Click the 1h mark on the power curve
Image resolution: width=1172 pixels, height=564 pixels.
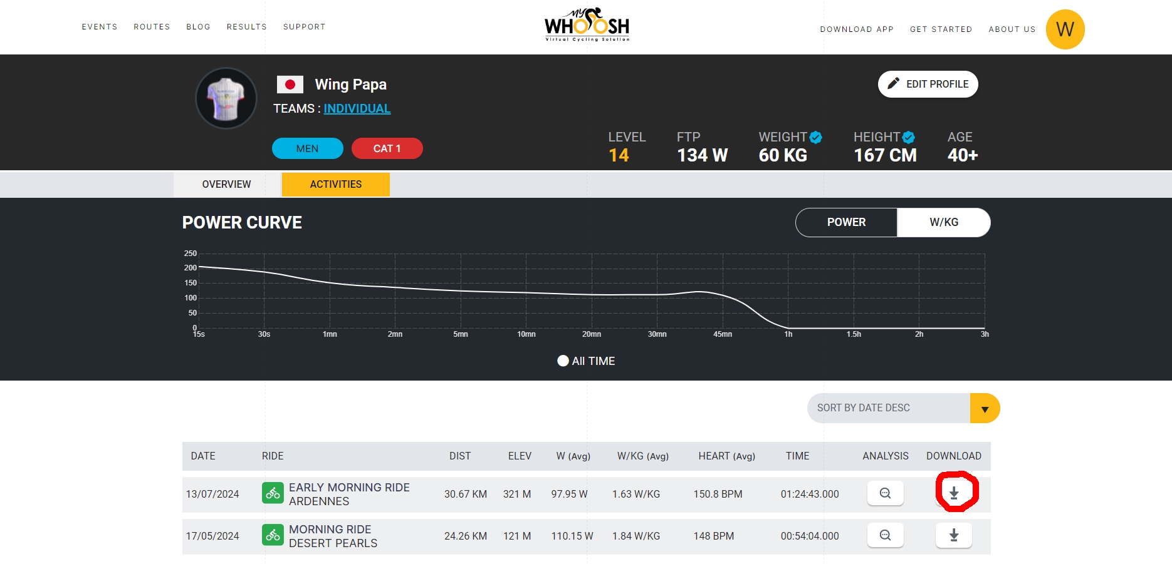[788, 334]
